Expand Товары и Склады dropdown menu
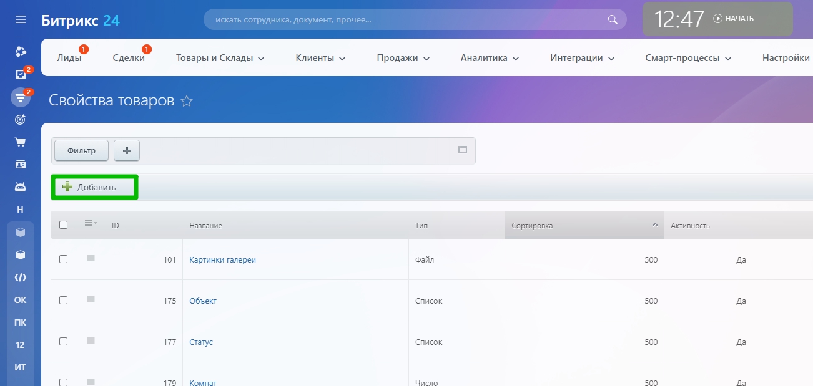The image size is (813, 386). 220,58
